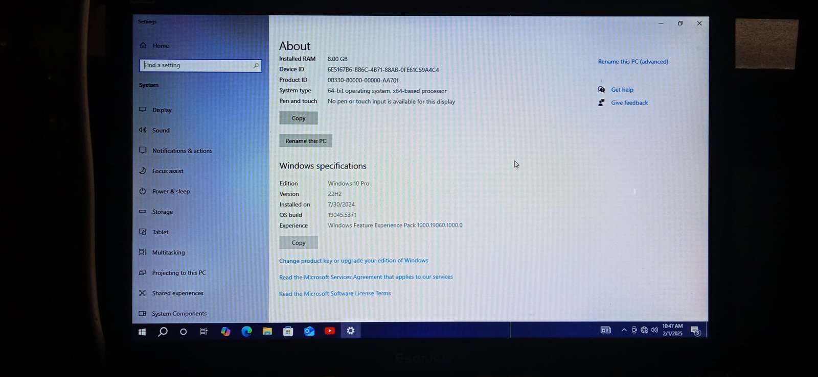818x377 pixels.
Task: Open YouTube from the taskbar
Action: point(330,331)
